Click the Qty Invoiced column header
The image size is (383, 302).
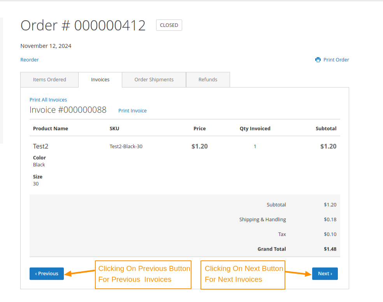point(255,129)
